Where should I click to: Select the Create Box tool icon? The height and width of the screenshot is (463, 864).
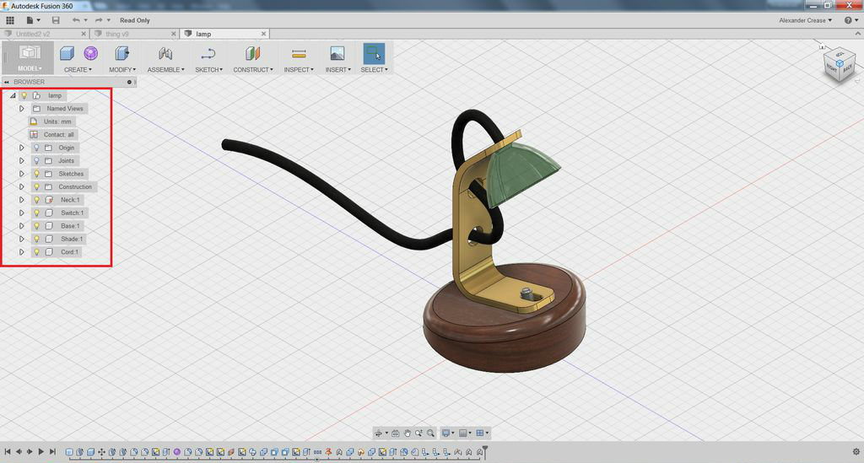pos(67,53)
